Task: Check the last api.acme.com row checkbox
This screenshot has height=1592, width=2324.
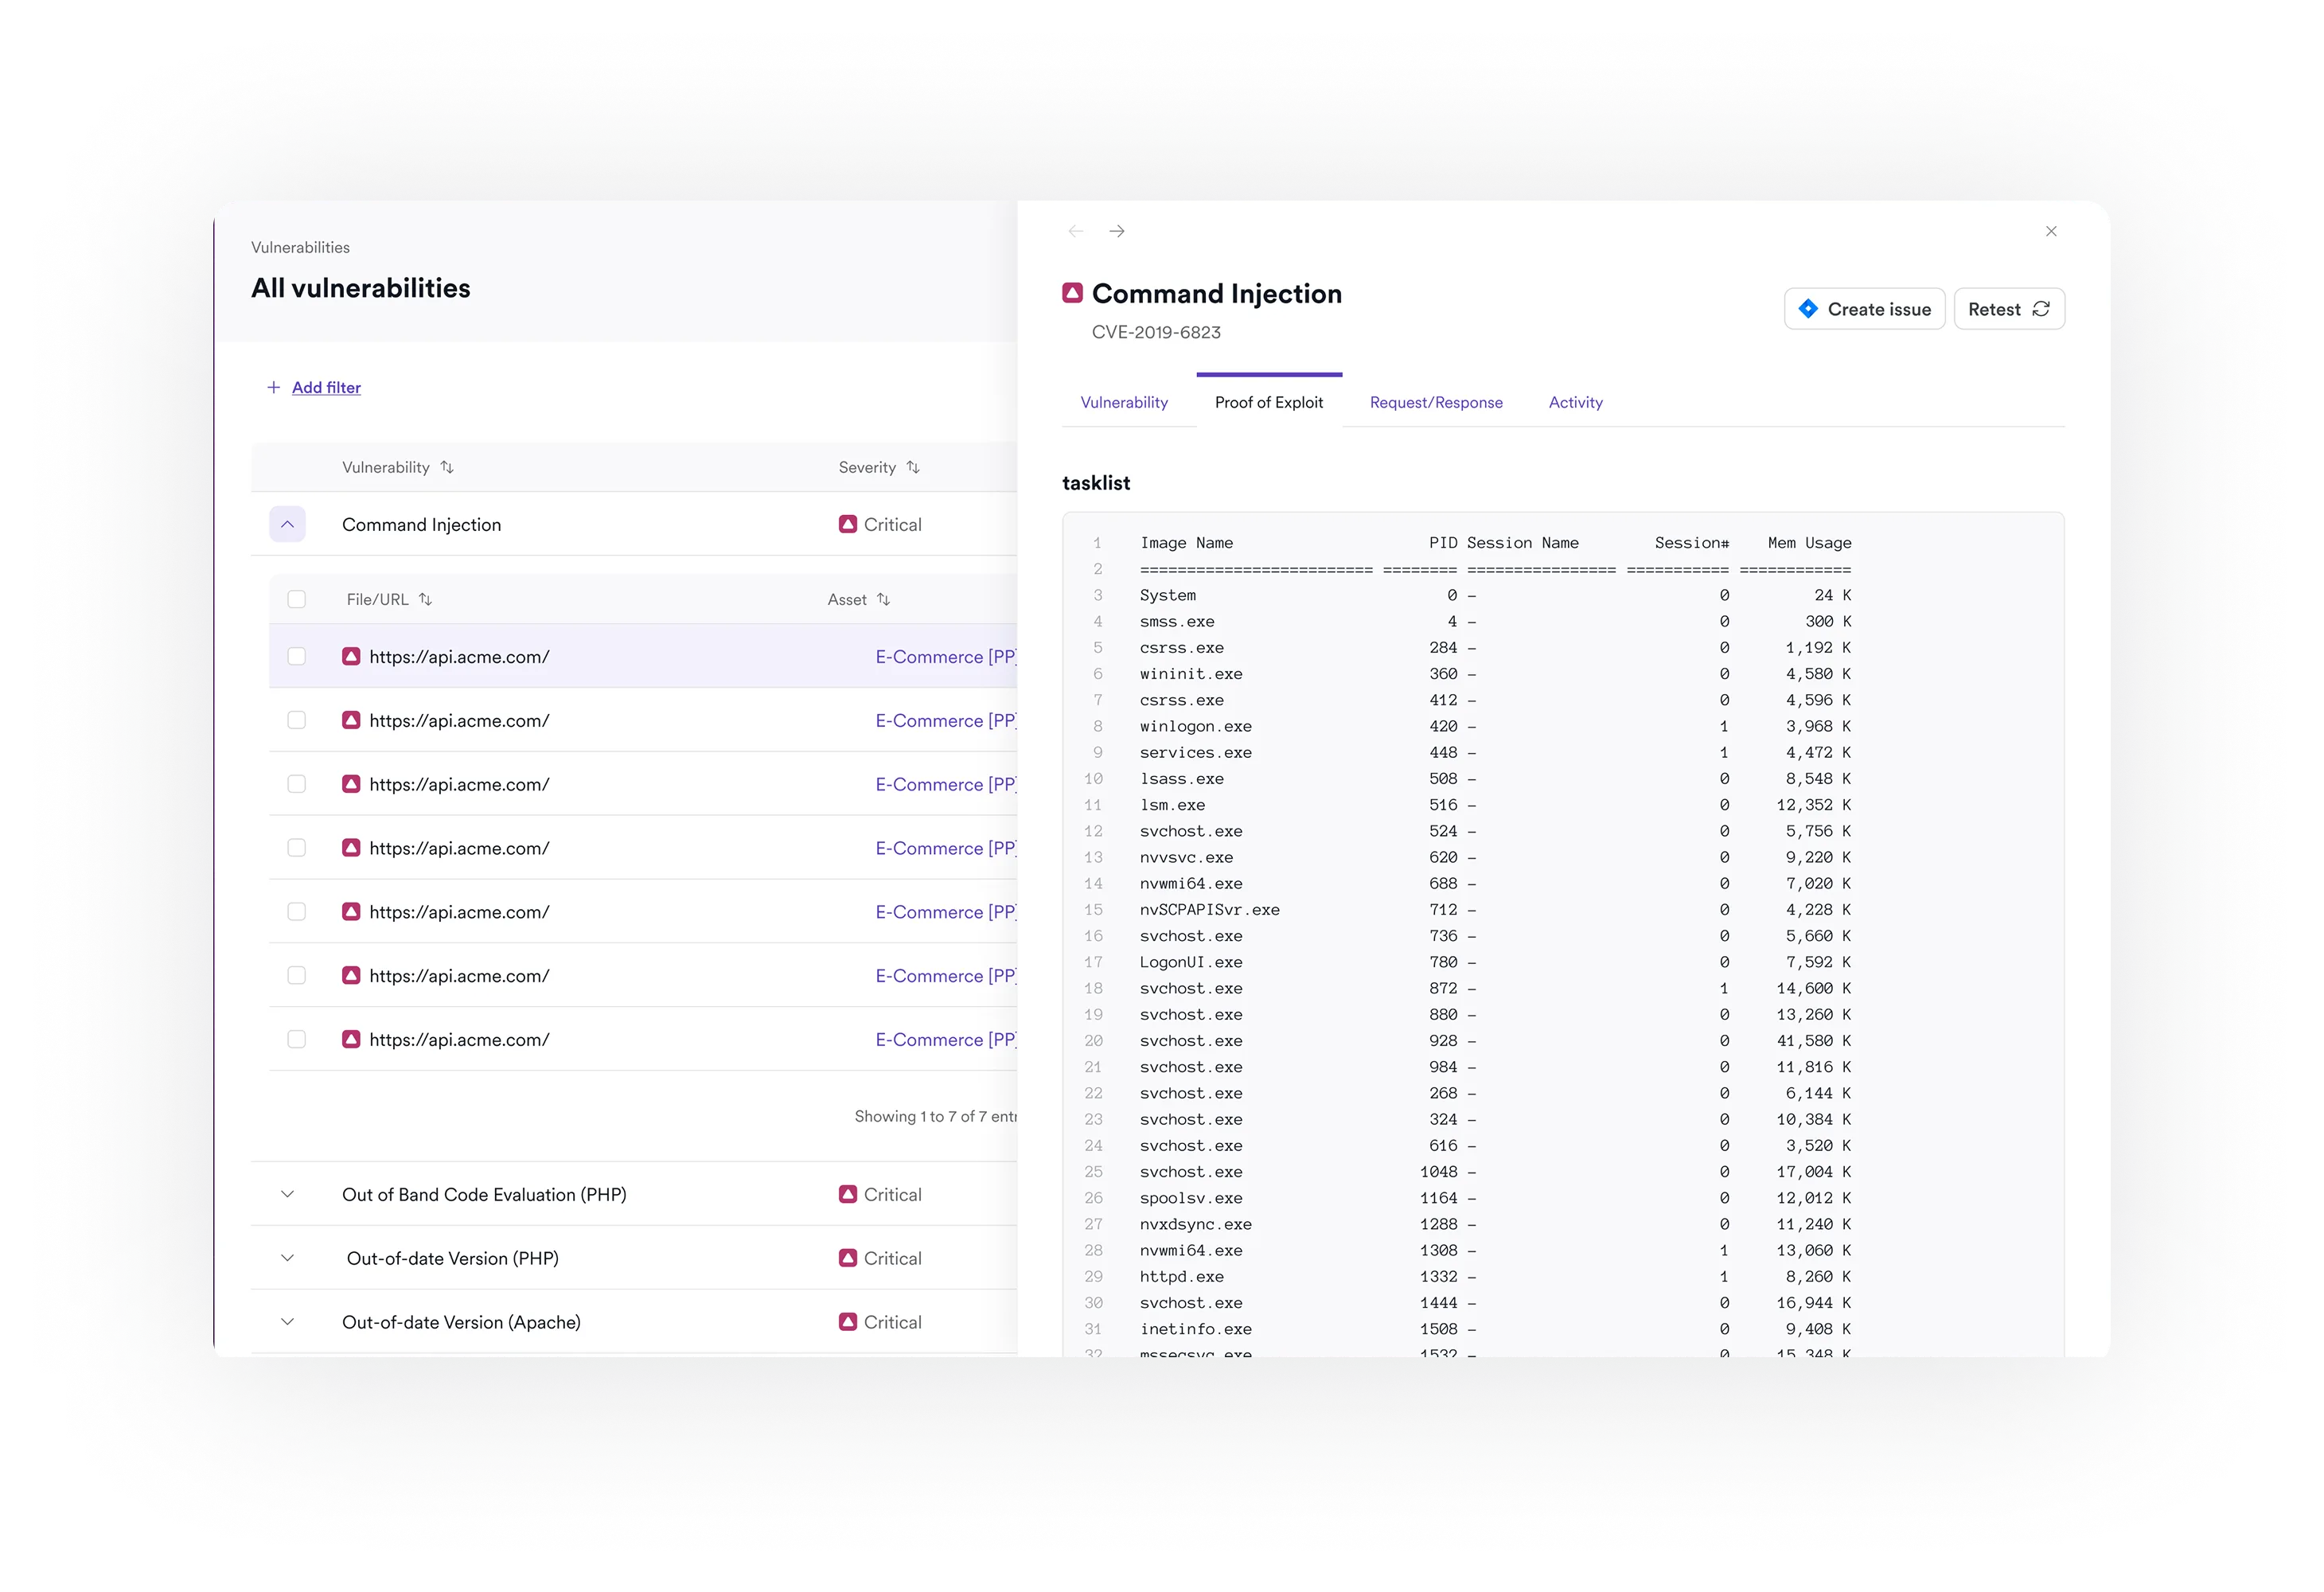Action: 296,1039
